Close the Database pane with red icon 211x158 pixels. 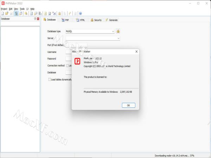click(x=38, y=19)
